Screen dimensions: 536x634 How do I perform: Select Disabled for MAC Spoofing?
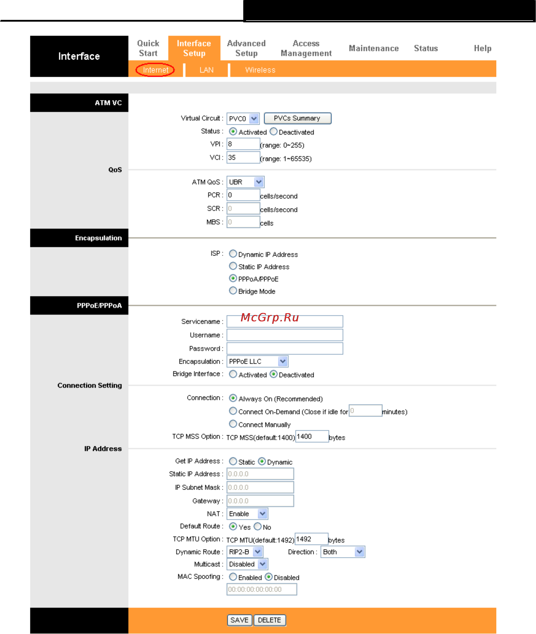(x=269, y=577)
